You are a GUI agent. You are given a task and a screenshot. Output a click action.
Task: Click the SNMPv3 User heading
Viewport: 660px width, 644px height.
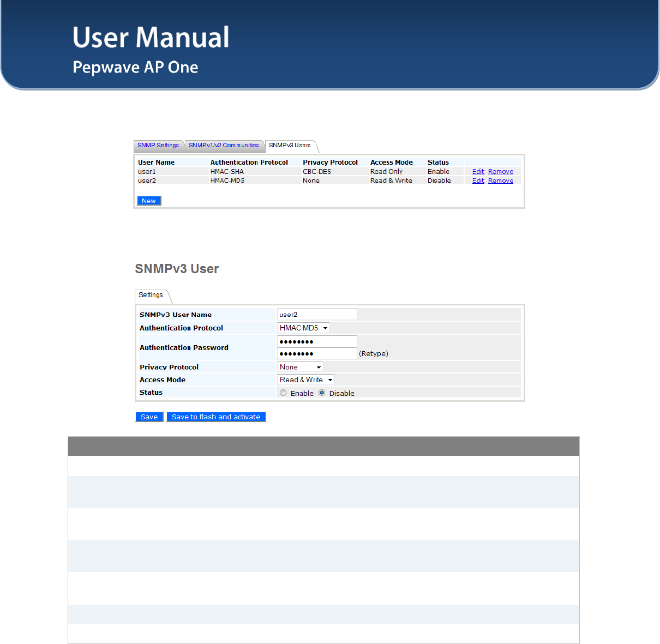[177, 269]
